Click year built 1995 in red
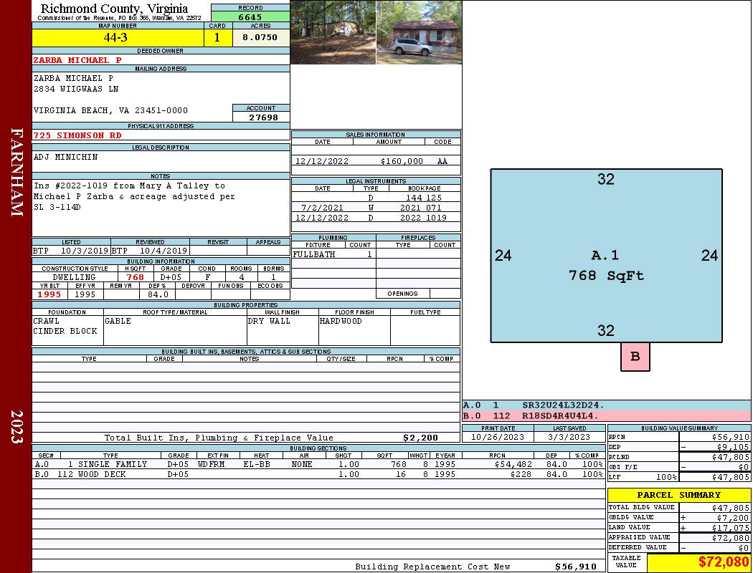 (x=49, y=294)
